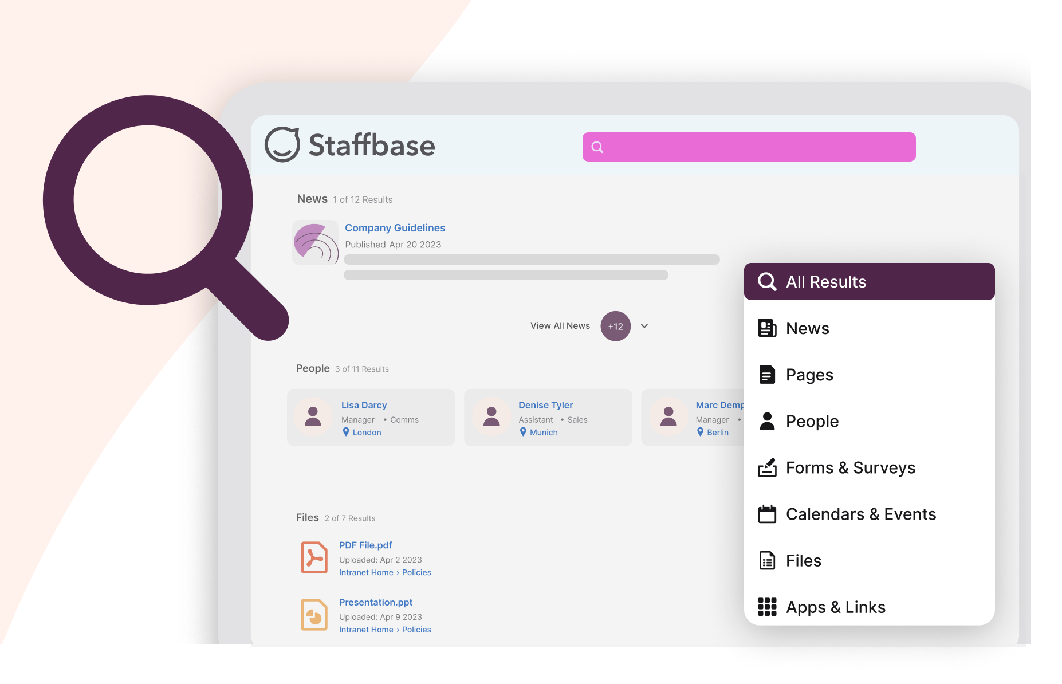Click the +12 news count badge

[x=615, y=327]
